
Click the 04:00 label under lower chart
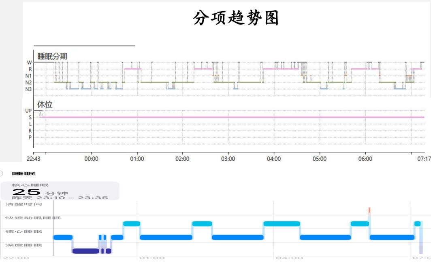(289, 258)
